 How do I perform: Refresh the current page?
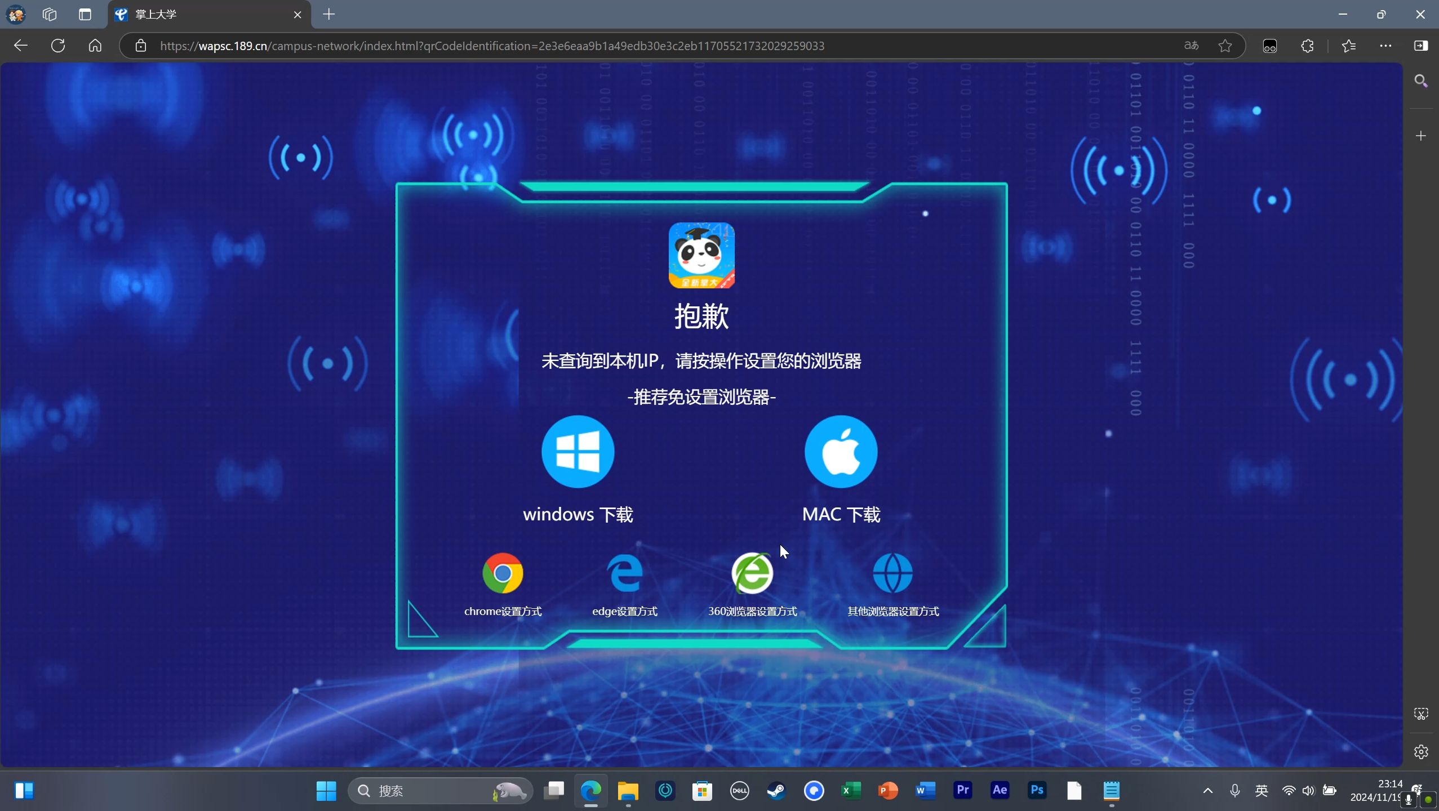(x=58, y=46)
